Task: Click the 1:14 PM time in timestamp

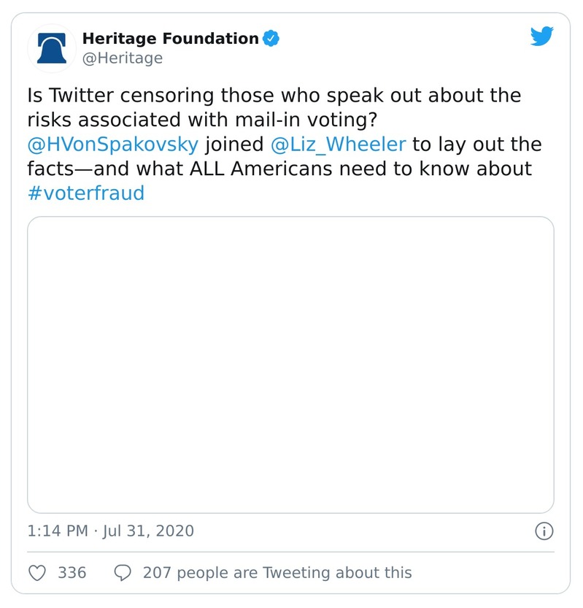Action: tap(58, 531)
